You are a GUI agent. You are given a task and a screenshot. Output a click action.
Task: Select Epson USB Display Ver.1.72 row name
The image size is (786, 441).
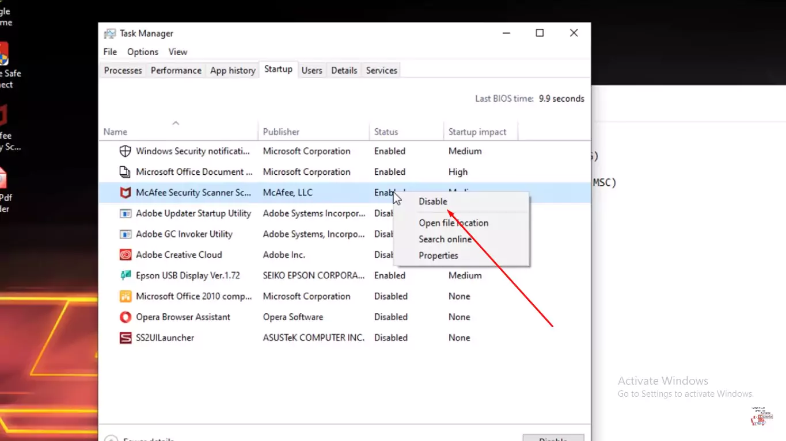tap(188, 275)
